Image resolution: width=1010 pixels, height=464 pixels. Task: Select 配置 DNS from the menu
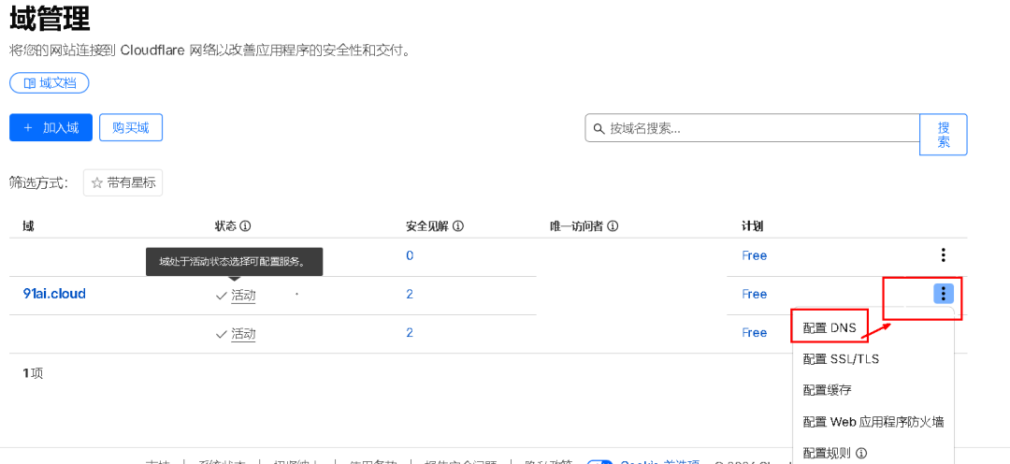(x=830, y=327)
